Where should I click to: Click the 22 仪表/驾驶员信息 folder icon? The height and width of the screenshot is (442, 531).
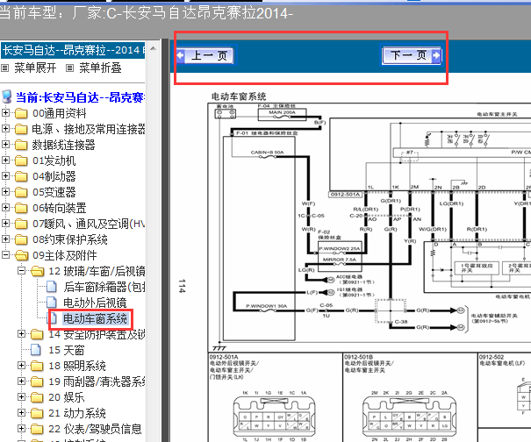click(x=37, y=429)
